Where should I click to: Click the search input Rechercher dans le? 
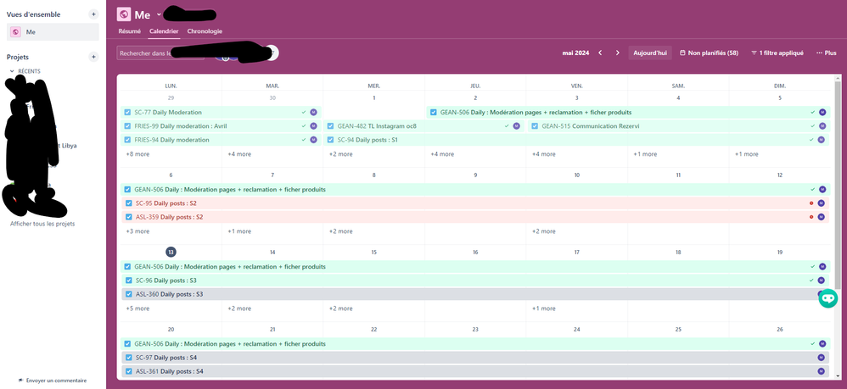tap(160, 53)
